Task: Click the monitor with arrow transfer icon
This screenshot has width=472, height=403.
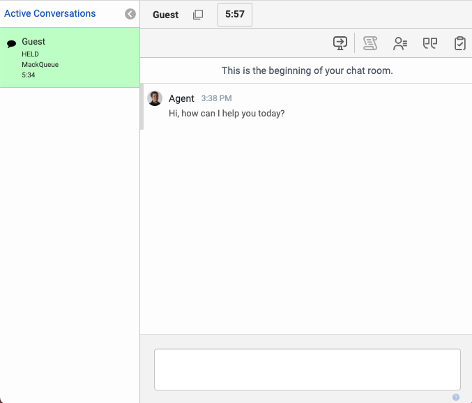Action: tap(340, 43)
